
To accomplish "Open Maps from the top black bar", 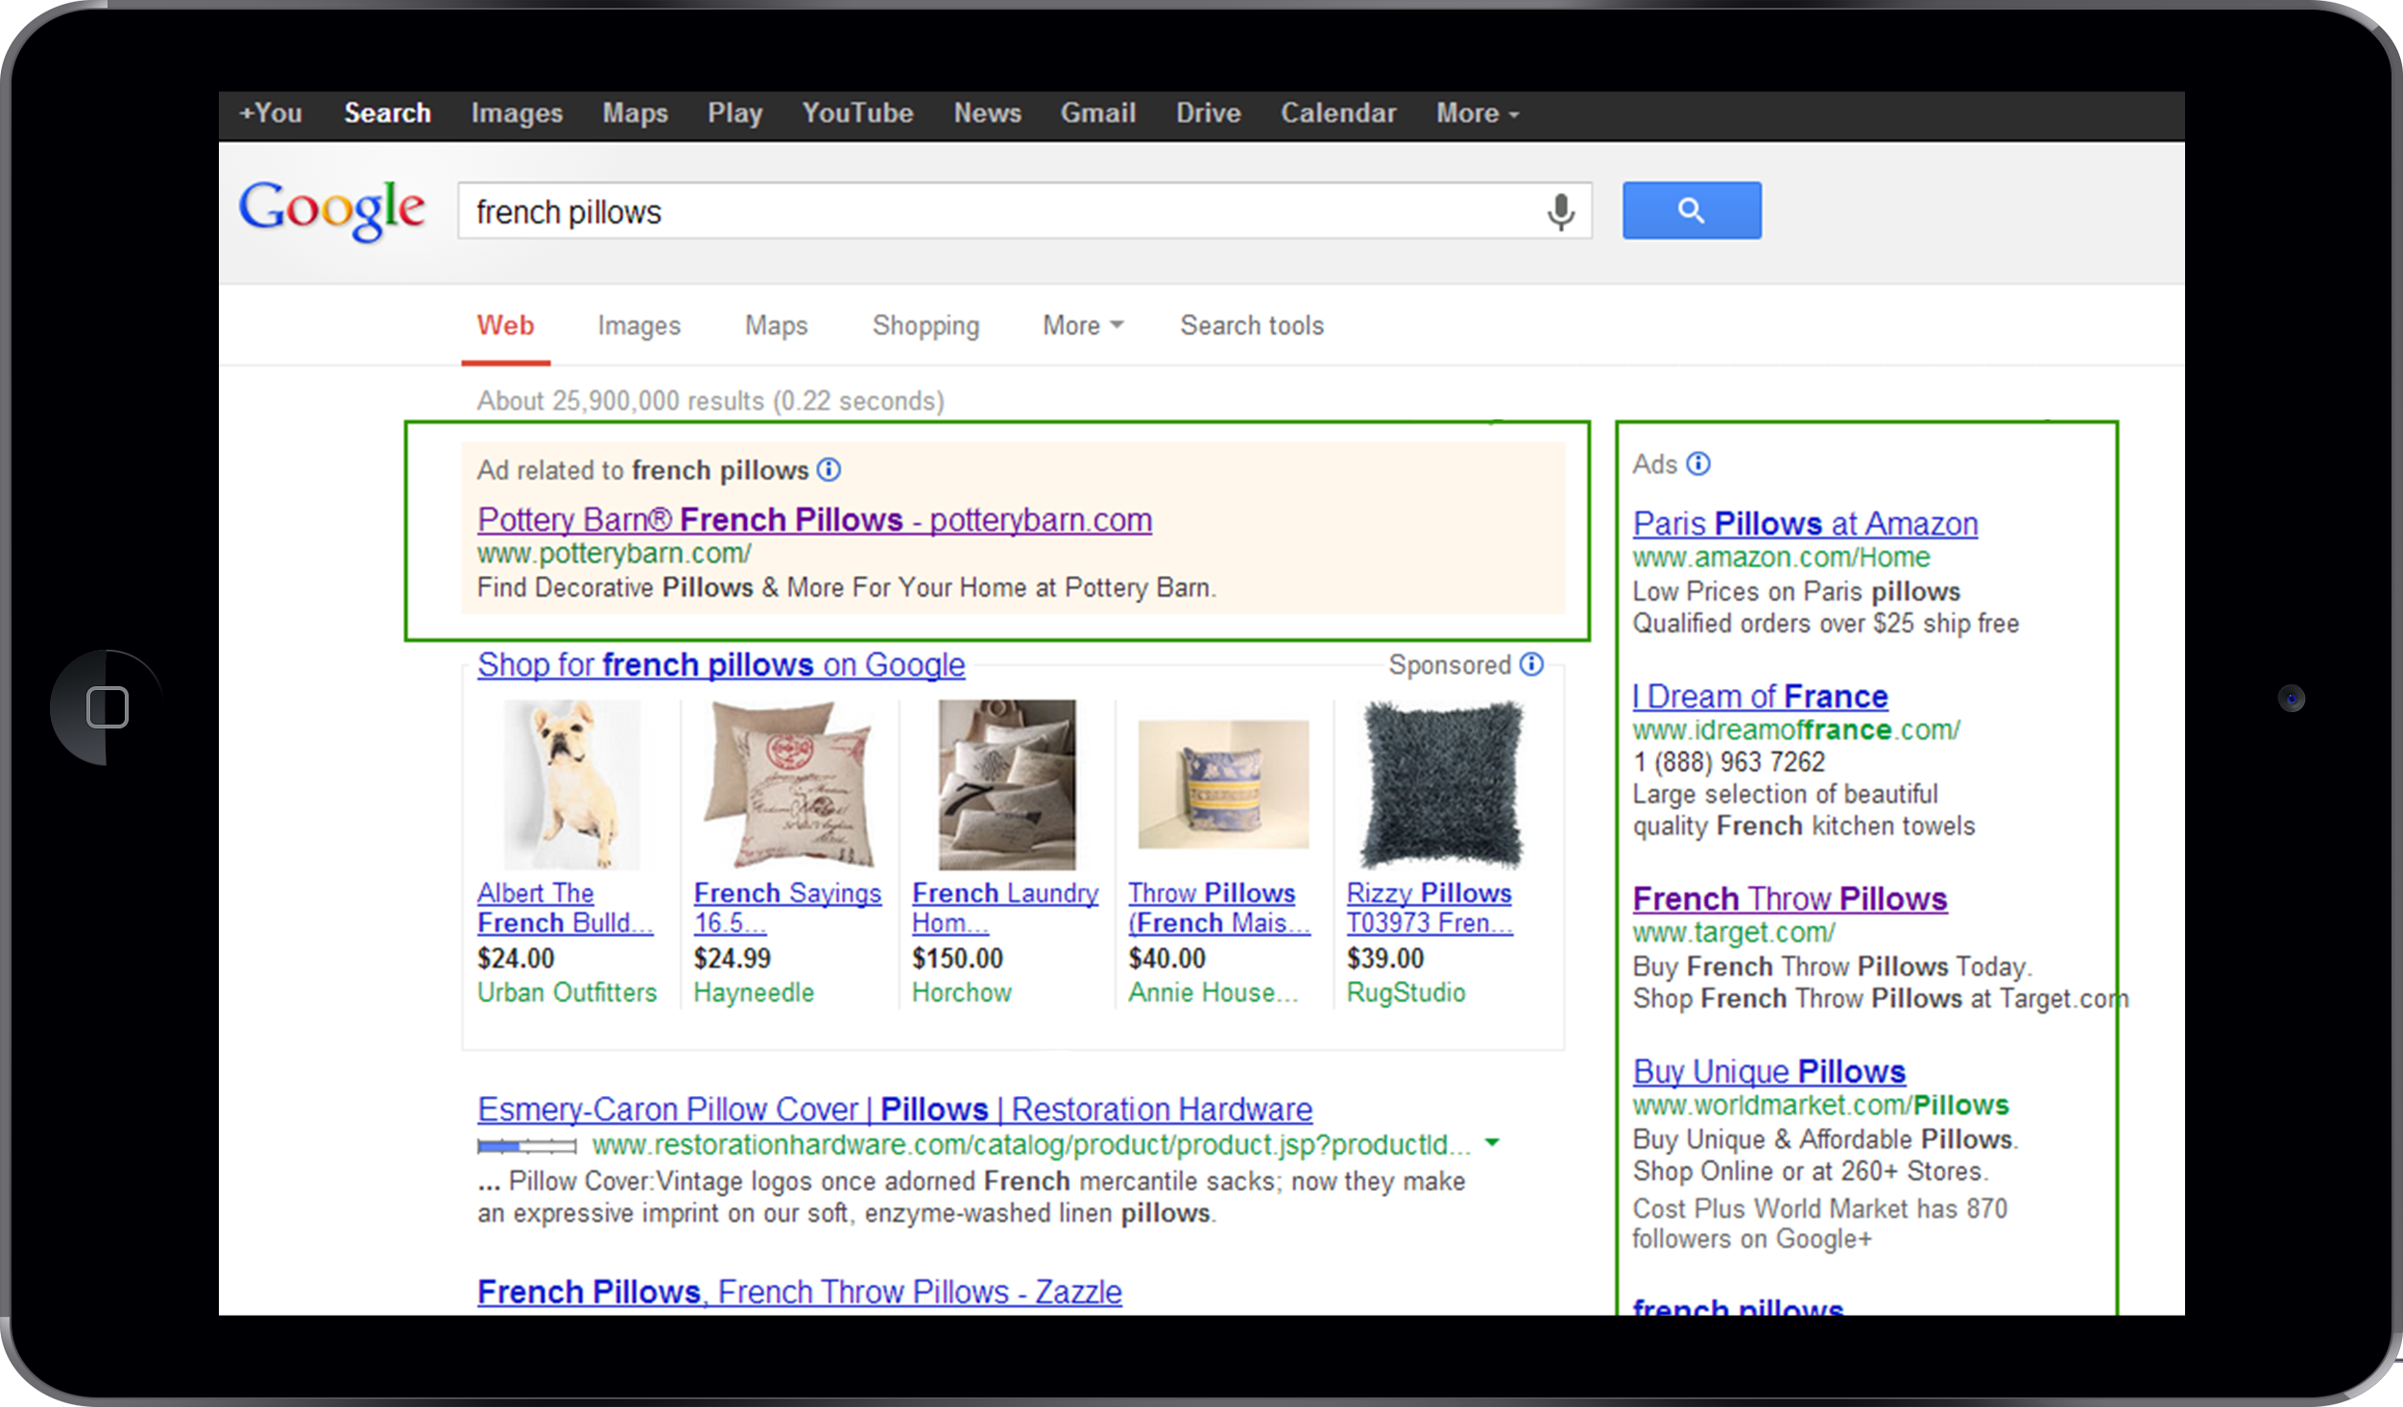I will point(635,113).
